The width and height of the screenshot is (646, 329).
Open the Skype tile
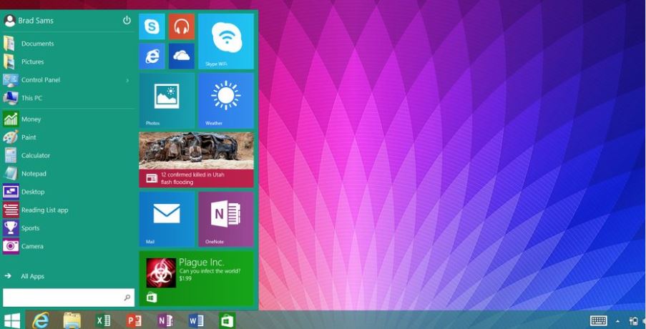152,26
